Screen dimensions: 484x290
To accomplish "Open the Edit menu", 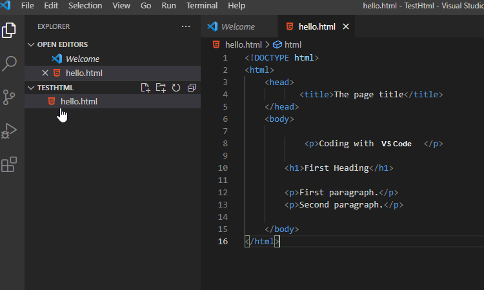I will click(51, 6).
